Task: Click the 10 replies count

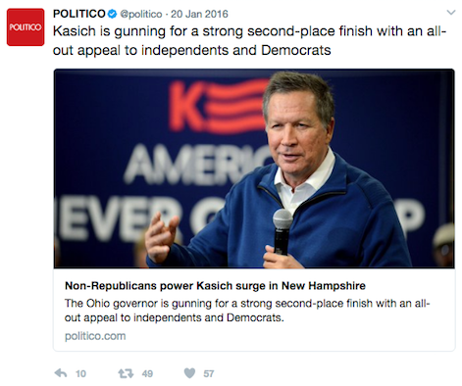Action: (80, 373)
